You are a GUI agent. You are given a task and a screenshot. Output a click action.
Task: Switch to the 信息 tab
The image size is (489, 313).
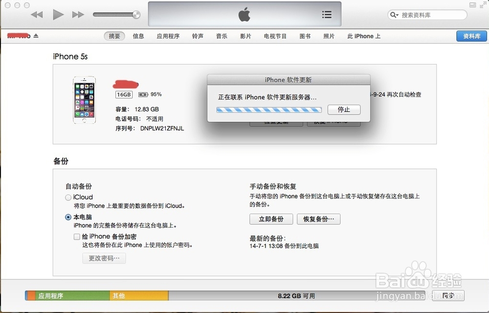138,36
